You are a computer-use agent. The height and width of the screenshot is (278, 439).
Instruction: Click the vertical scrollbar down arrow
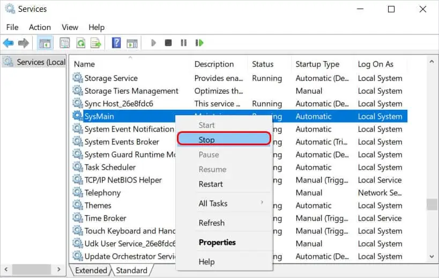(x=432, y=256)
